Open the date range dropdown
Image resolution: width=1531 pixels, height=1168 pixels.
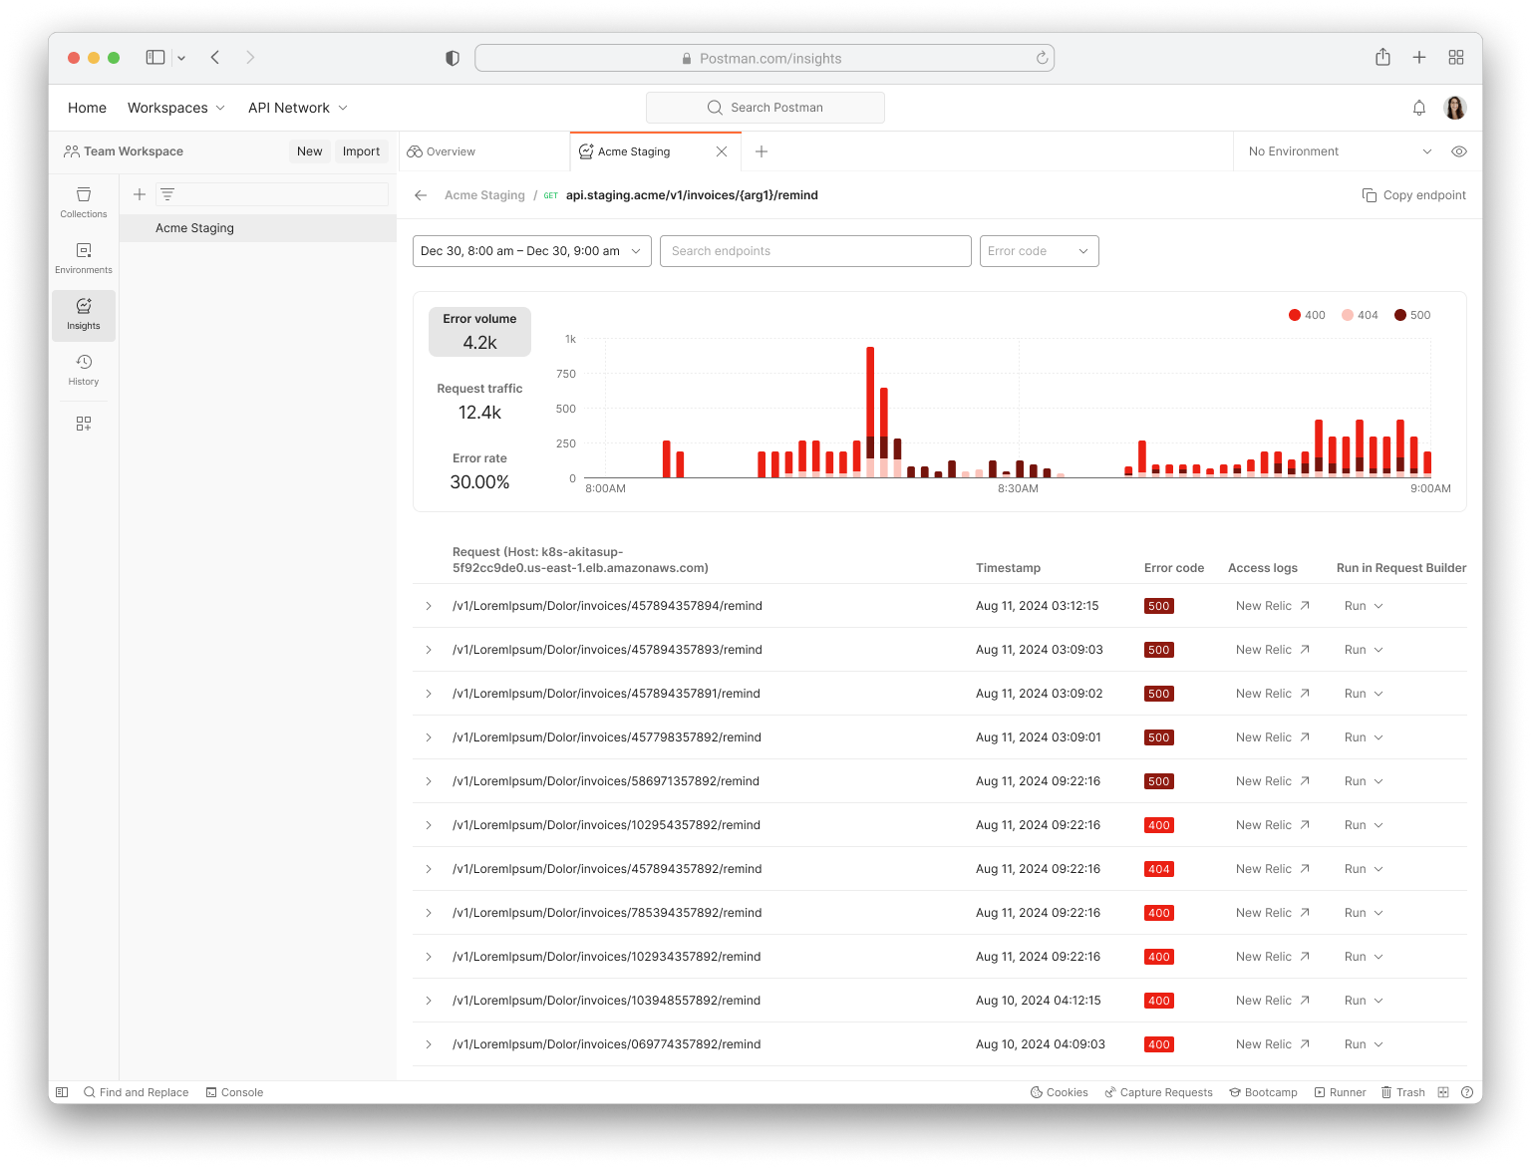click(x=532, y=251)
